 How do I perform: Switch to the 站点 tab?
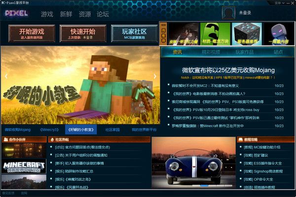(278, 52)
